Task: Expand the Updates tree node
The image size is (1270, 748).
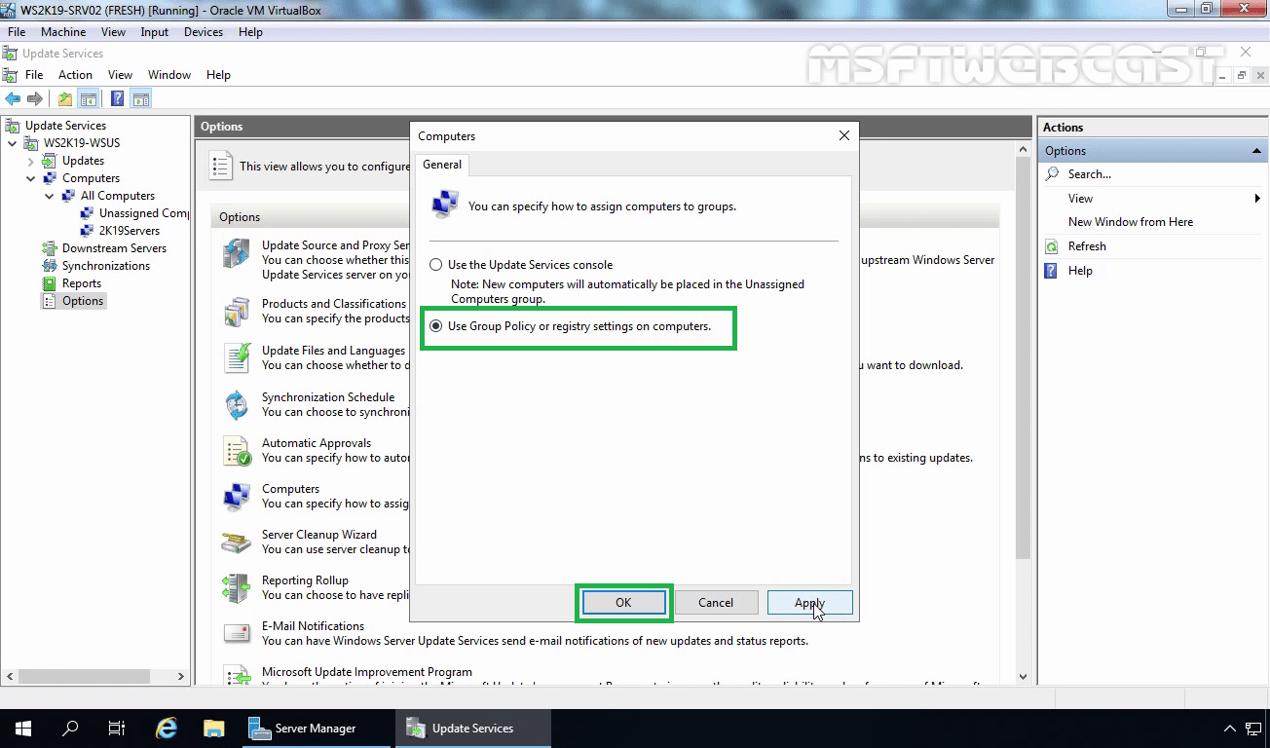Action: [30, 161]
